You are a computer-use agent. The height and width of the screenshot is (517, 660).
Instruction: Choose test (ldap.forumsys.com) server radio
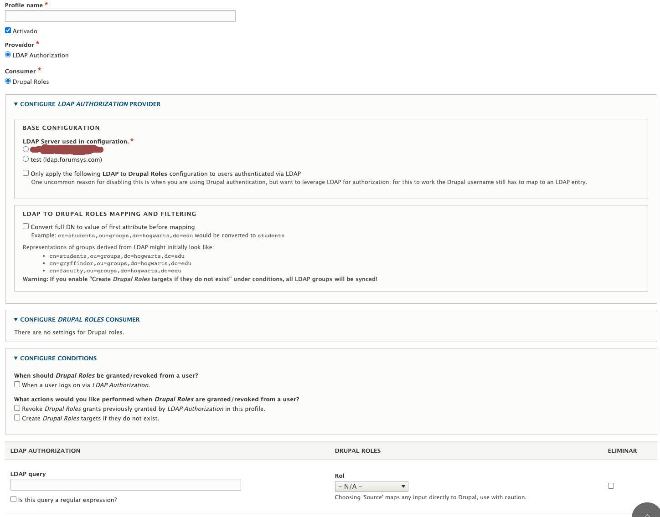(26, 159)
